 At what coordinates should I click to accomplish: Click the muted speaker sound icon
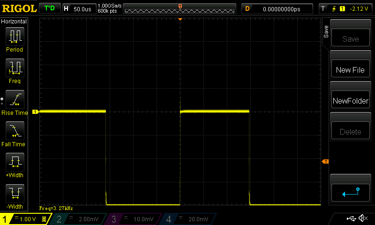363,218
